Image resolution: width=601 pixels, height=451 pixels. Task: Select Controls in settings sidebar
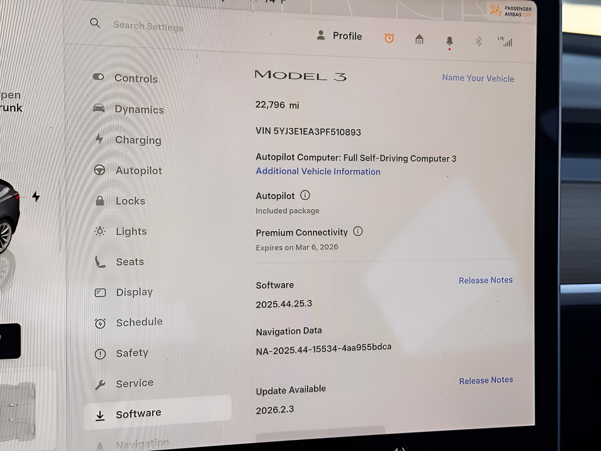point(135,78)
